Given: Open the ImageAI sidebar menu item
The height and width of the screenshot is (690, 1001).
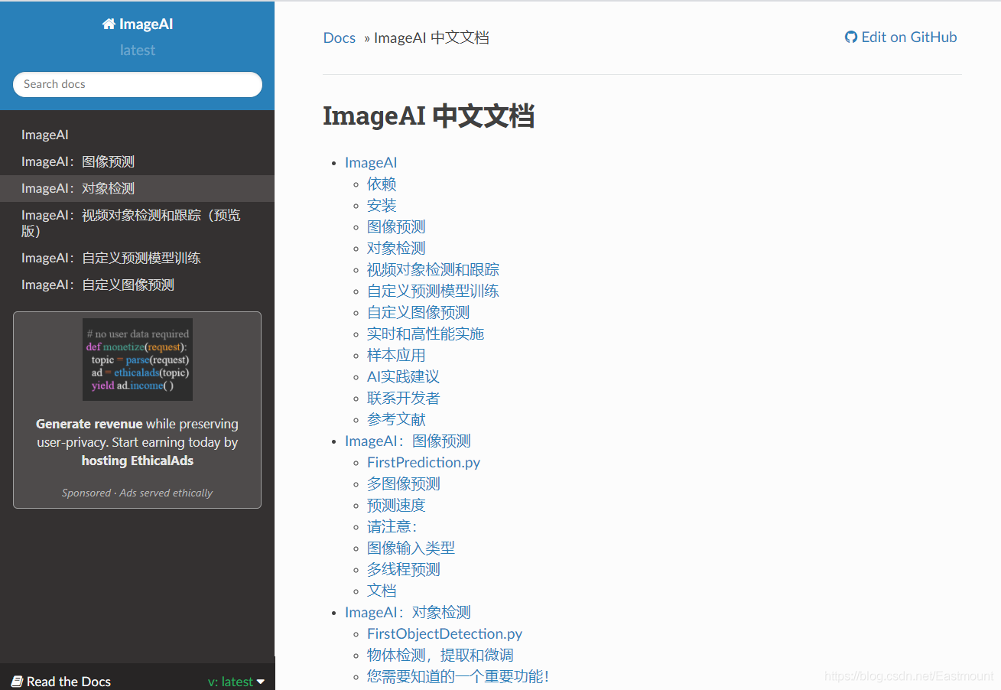Looking at the screenshot, I should (138, 135).
